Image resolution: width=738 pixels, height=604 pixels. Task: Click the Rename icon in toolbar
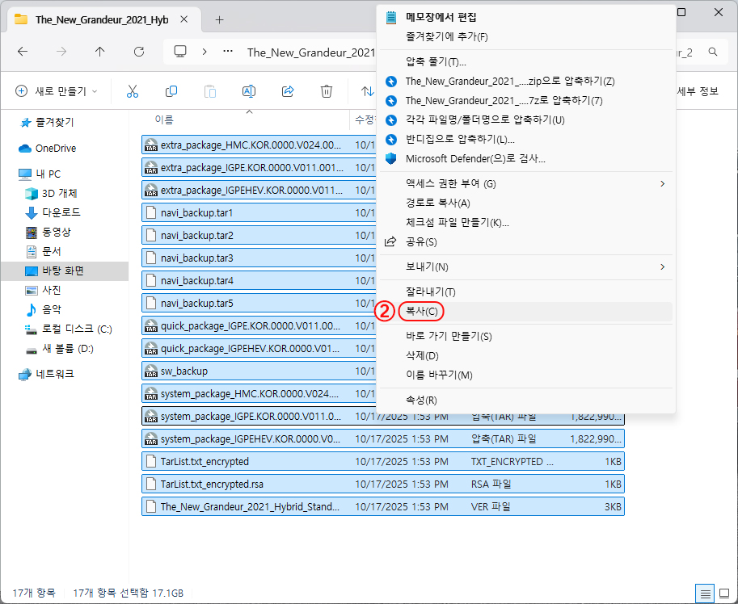click(x=249, y=91)
